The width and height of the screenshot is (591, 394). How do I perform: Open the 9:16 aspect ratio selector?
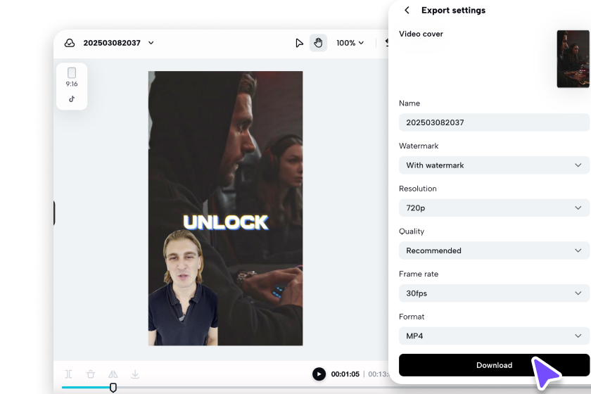[72, 77]
